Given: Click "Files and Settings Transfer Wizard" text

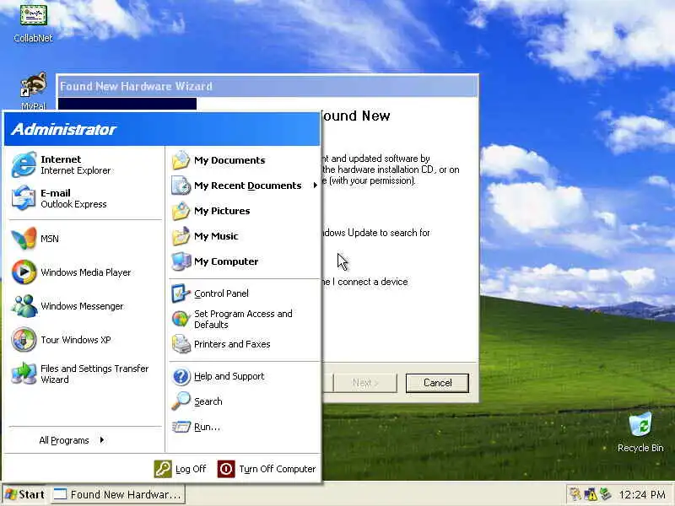Looking at the screenshot, I should 94,374.
